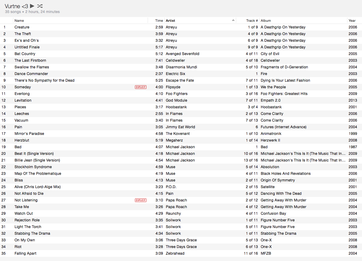362x261 pixels.
Task: Select Billie Jean (Single Version)
Action: point(37,160)
